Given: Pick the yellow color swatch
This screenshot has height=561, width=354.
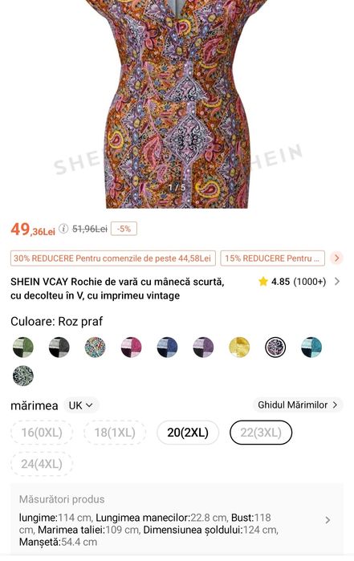Looking at the screenshot, I should pyautogui.click(x=239, y=347).
